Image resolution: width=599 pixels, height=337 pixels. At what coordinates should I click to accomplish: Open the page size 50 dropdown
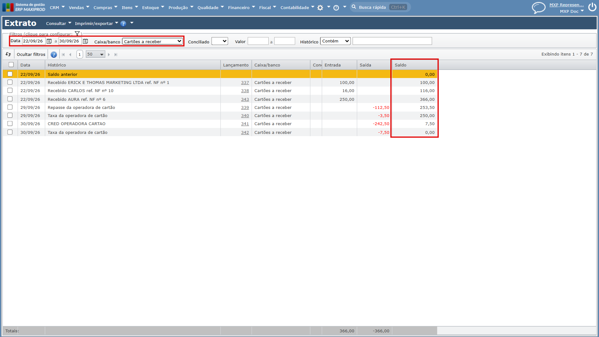point(95,54)
